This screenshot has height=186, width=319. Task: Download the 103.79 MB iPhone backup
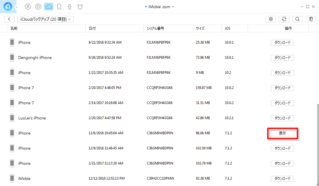[282, 163]
